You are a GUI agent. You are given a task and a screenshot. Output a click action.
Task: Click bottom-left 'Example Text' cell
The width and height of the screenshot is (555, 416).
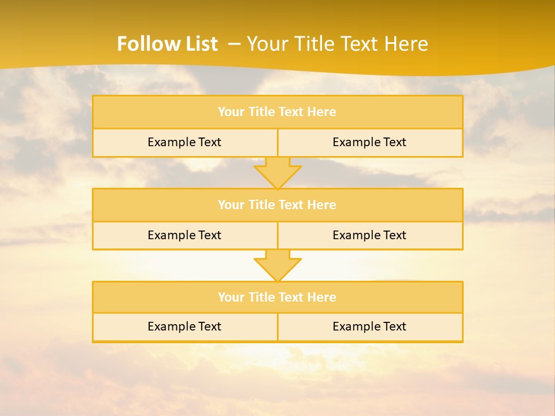click(x=184, y=326)
